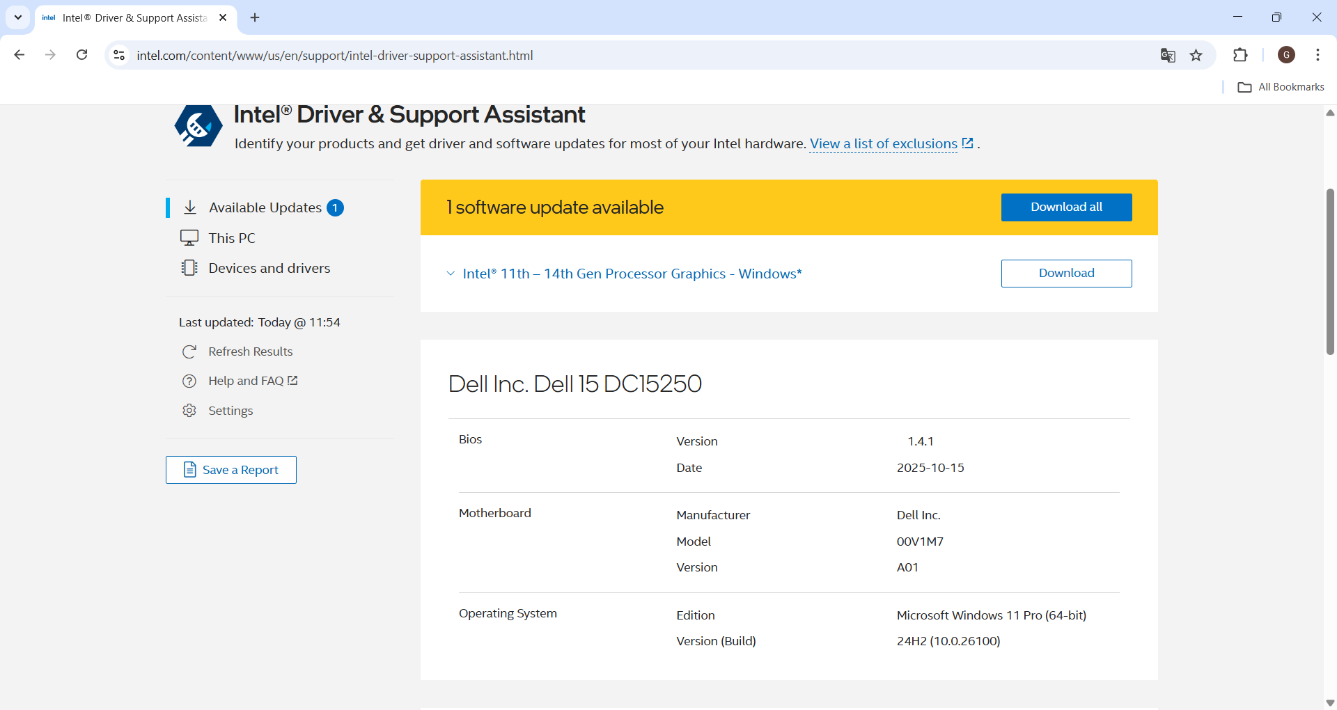Open the tab search dropdown arrow
This screenshot has width=1337, height=710.
[x=18, y=17]
